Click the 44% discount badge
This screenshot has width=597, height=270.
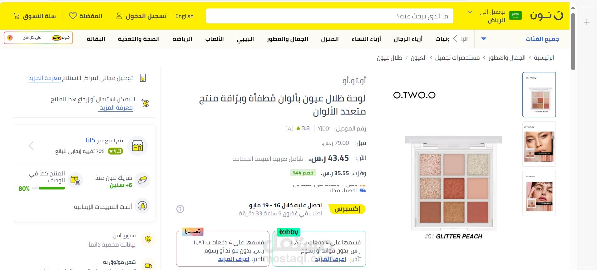(303, 173)
